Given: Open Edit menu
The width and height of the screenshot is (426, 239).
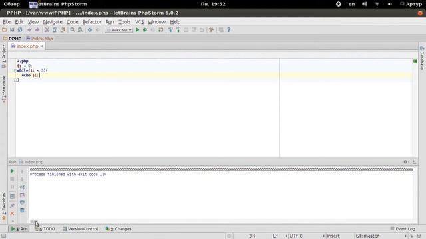Looking at the screenshot, I should 19,22.
